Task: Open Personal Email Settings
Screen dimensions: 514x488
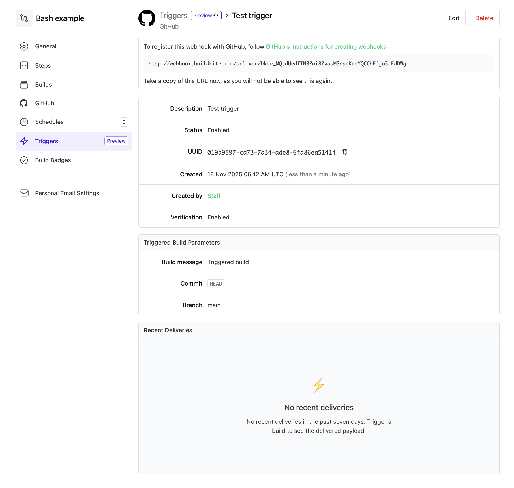Action: [67, 193]
